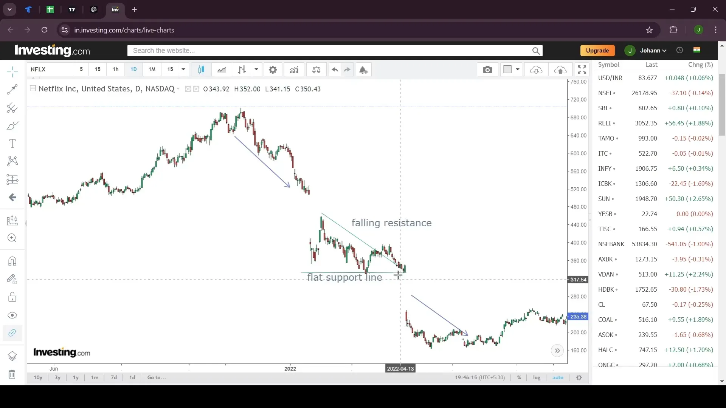This screenshot has height=408, width=726.
Task: Open chart properties gear in toolbar
Action: [273, 70]
